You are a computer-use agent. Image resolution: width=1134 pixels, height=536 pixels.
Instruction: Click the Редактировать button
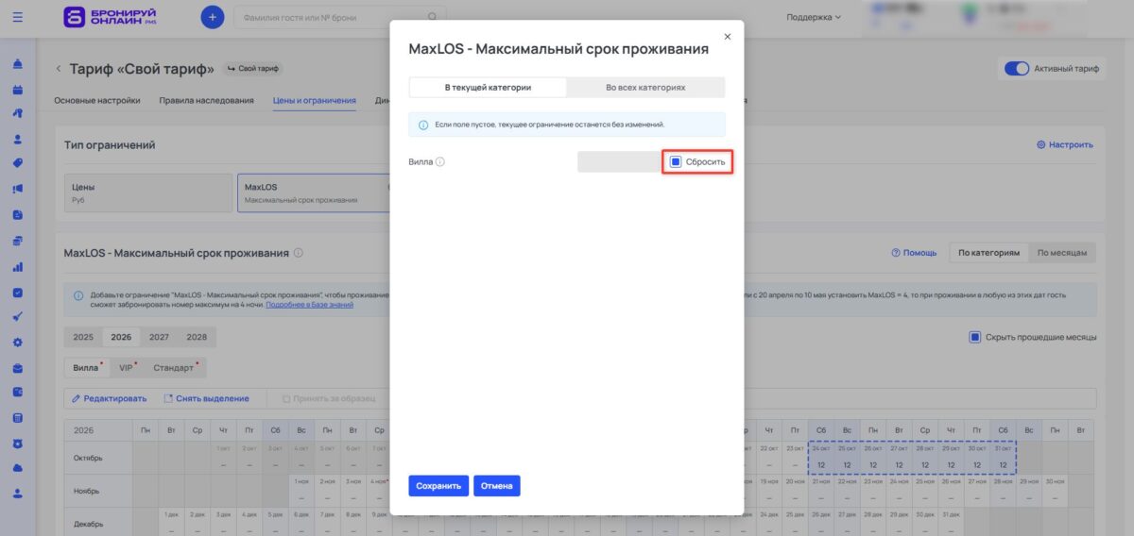click(x=110, y=398)
